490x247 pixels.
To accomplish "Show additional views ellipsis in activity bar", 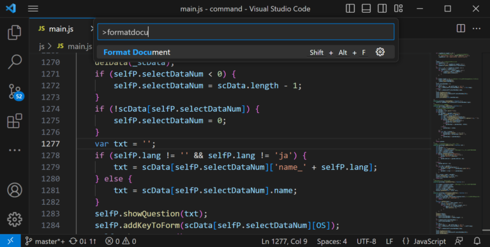I will (15, 151).
